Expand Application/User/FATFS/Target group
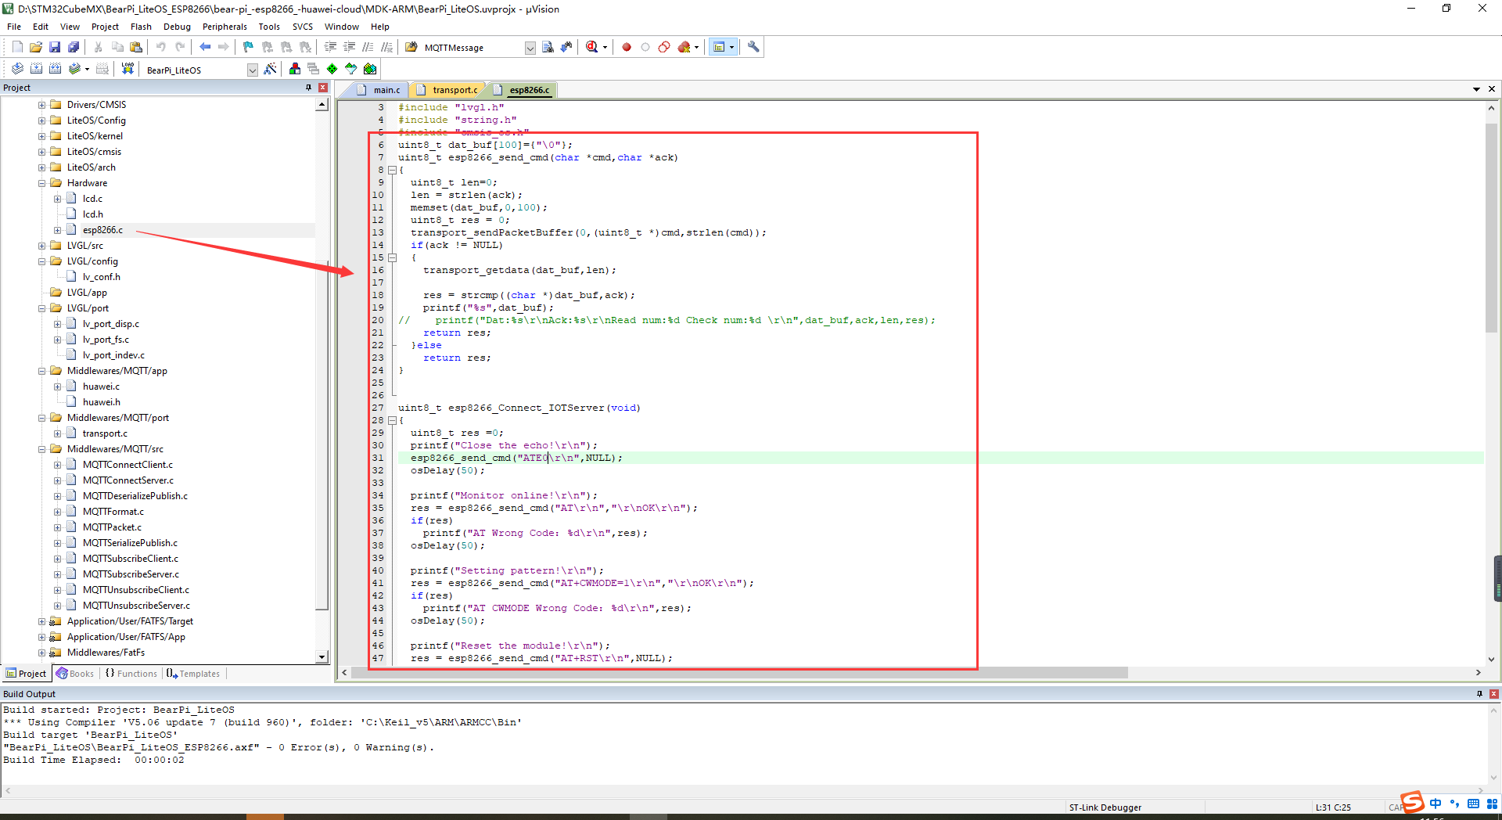 [42, 621]
